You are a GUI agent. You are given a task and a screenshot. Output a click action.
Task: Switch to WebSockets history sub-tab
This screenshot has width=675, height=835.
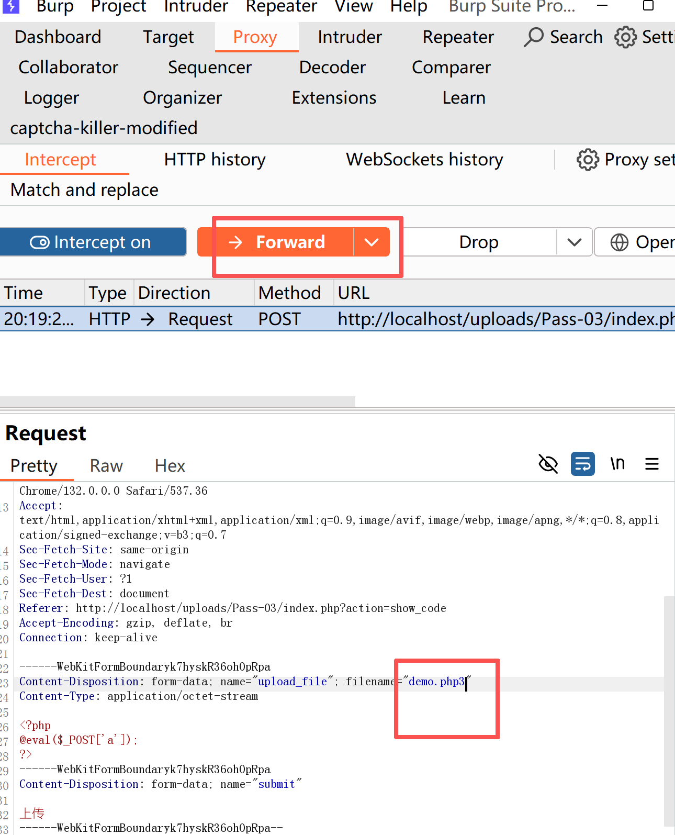[425, 160]
